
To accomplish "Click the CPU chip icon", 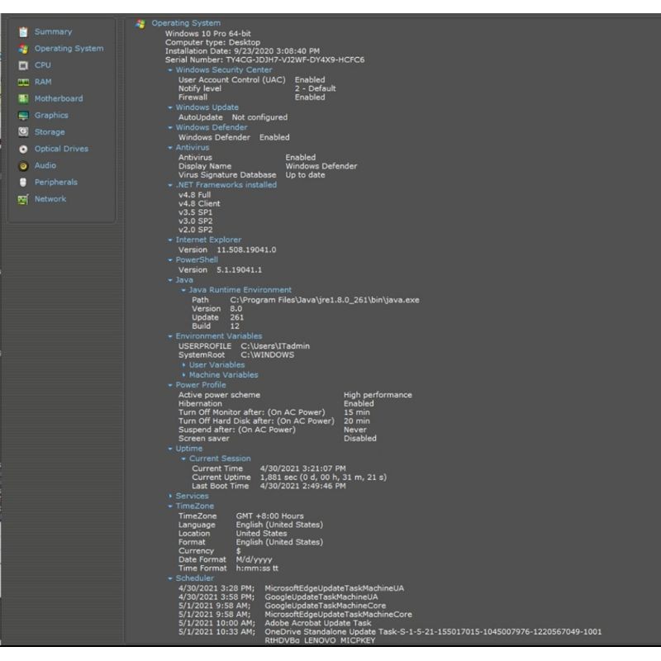I will pos(23,65).
